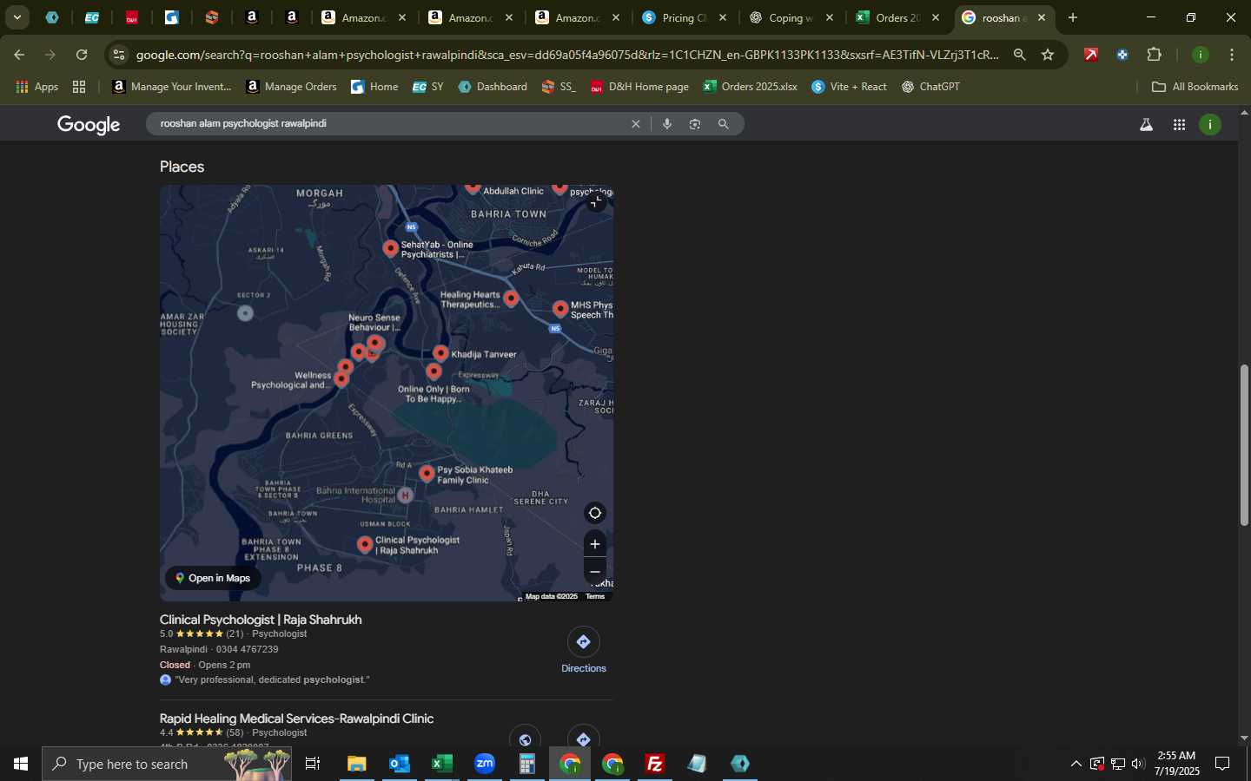This screenshot has height=781, width=1251.
Task: Switch to Orders 2025 tab
Action: [x=899, y=17]
